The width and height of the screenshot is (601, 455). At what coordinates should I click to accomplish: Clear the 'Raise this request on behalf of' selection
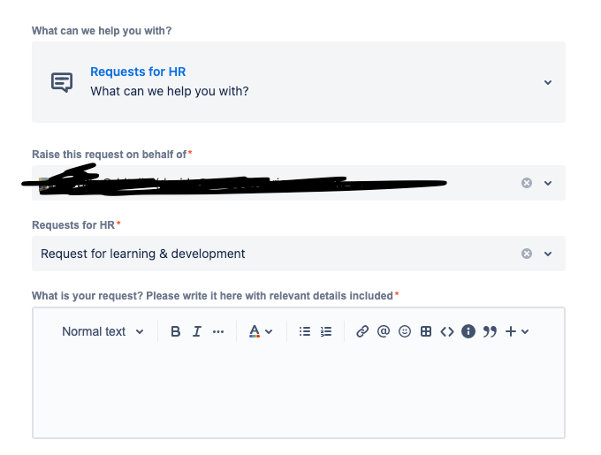[x=527, y=183]
